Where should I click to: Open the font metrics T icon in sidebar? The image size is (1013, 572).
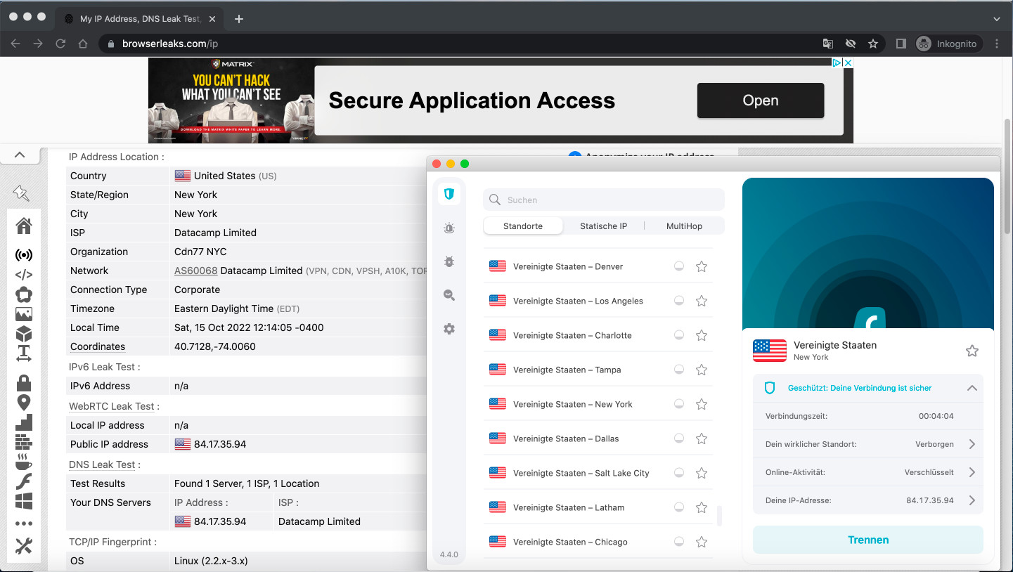tap(24, 353)
